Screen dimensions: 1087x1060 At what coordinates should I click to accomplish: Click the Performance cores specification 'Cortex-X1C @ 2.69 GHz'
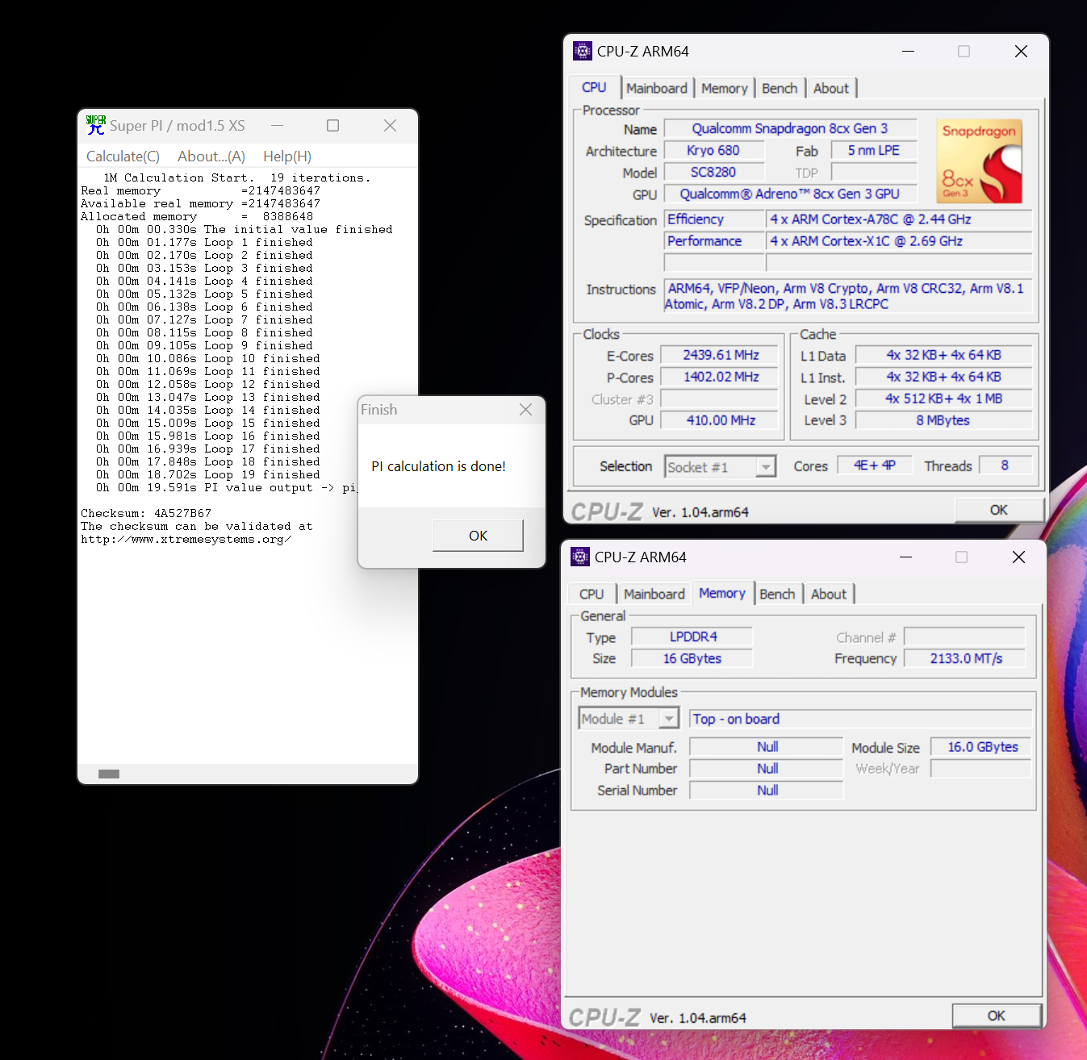(x=899, y=241)
